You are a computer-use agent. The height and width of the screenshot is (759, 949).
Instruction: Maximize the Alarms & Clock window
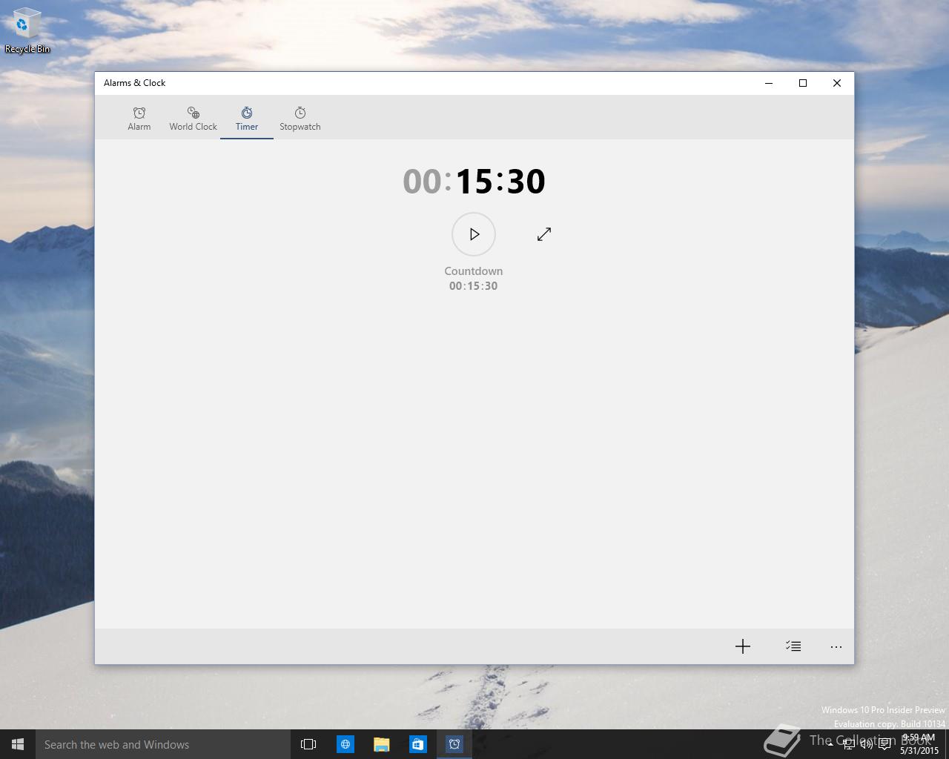pyautogui.click(x=803, y=83)
